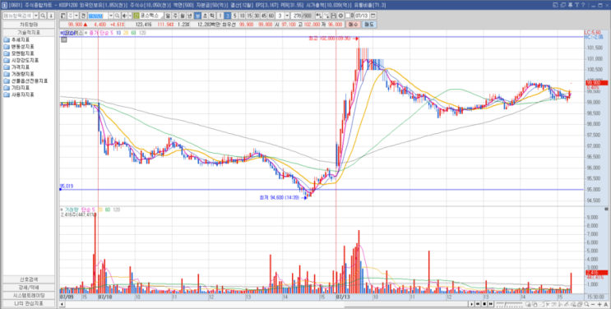The width and height of the screenshot is (611, 309).
Task: Select the 45 minute interval button
Action: click(x=264, y=16)
